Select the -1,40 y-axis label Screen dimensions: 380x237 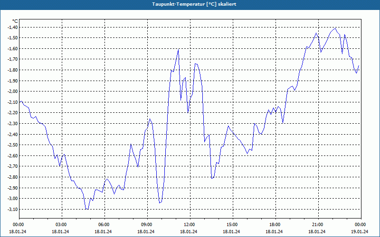pyautogui.click(x=13, y=27)
